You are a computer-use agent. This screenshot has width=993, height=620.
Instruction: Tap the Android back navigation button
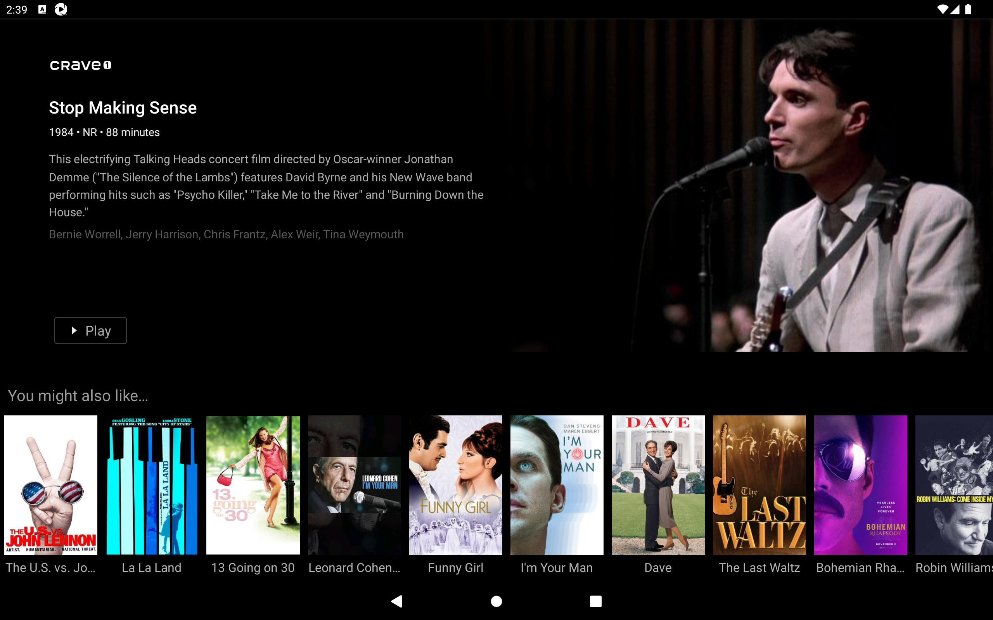pos(397,601)
